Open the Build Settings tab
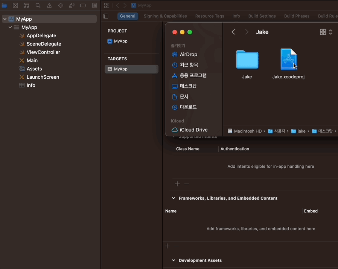This screenshot has height=269, width=338. click(262, 16)
